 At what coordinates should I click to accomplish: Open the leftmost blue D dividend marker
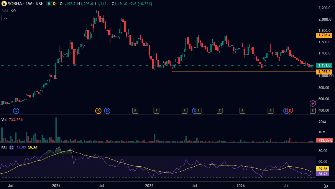(x=16, y=111)
